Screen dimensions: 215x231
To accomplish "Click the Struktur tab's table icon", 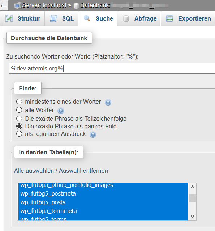I will coord(9,18).
